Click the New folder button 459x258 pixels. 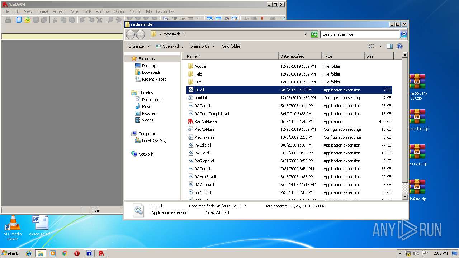pos(231,46)
